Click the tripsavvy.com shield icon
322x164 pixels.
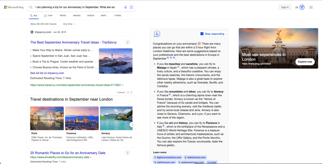click(x=32, y=32)
